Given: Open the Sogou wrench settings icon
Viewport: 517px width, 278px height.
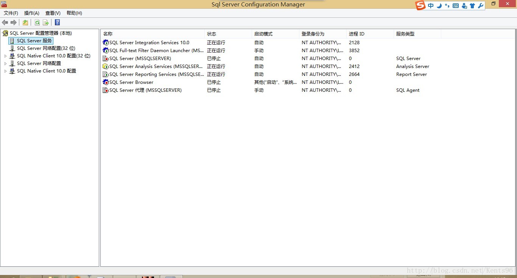Looking at the screenshot, I should (x=481, y=6).
